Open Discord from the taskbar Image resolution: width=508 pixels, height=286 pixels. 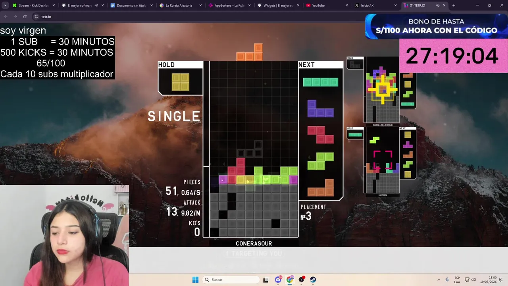278,280
